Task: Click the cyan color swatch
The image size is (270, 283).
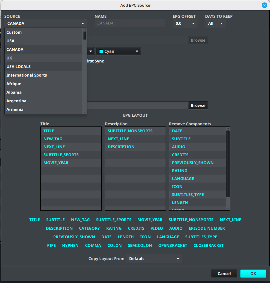Action: [x=101, y=51]
